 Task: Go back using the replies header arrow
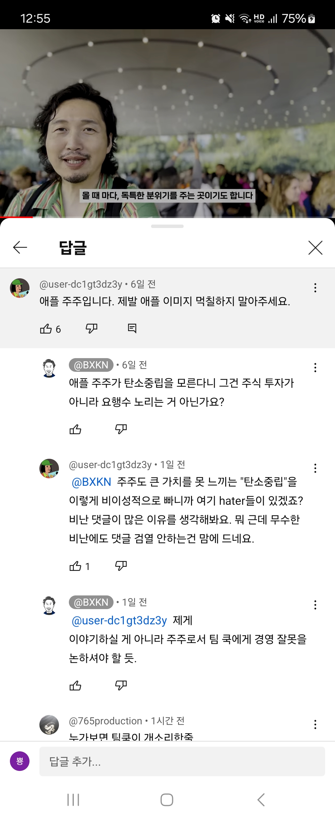pos(20,247)
